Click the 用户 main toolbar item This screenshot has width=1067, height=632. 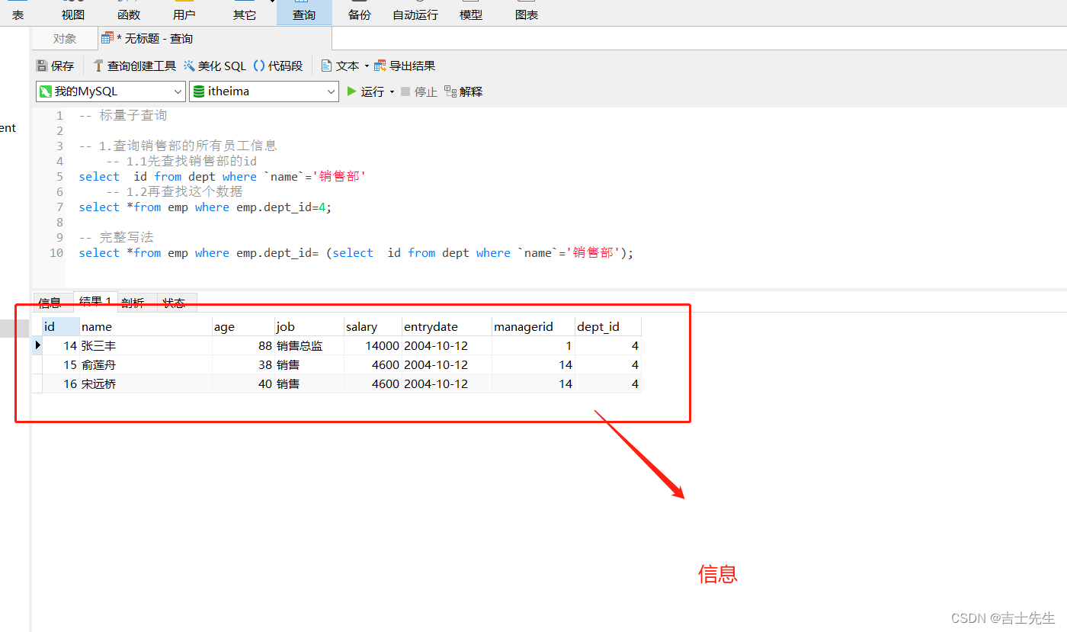click(184, 11)
